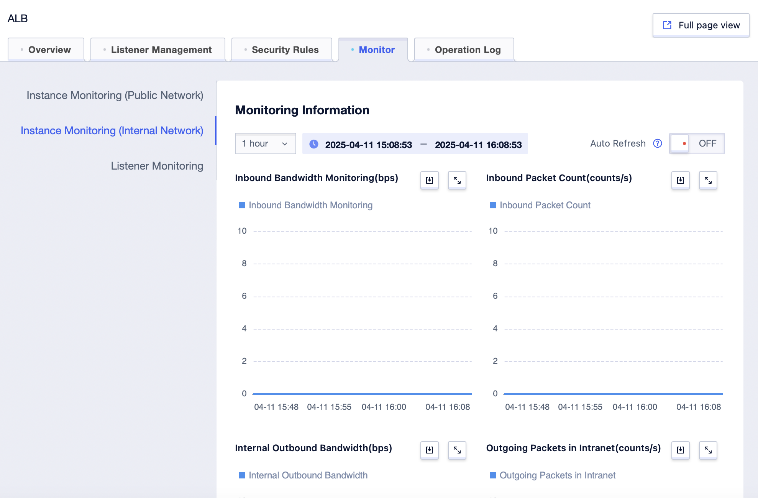Click the ALB page title

click(18, 18)
